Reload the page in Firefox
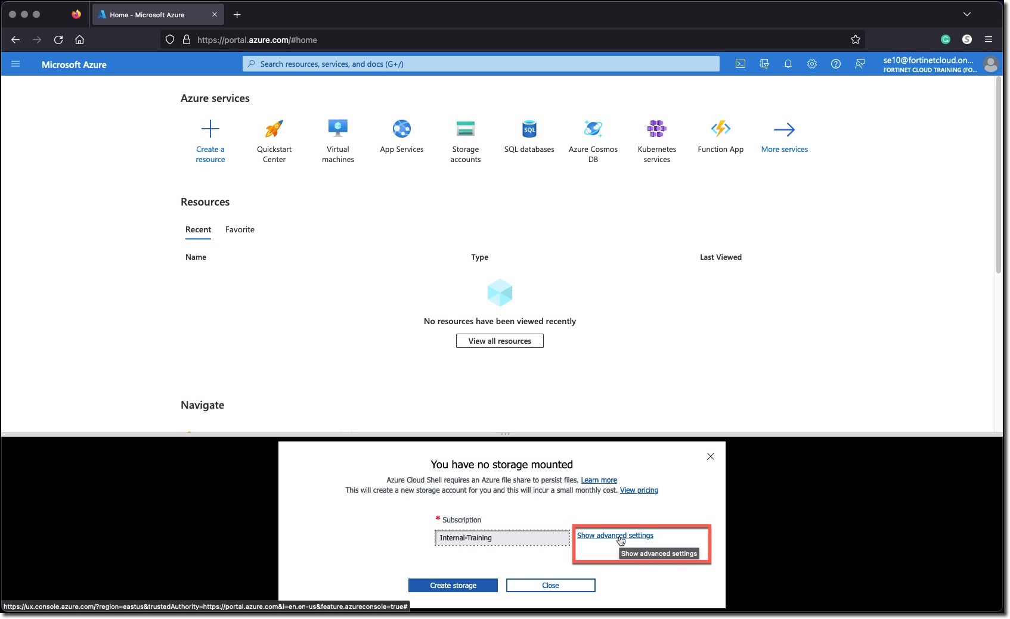The height and width of the screenshot is (619, 1010). coord(58,40)
